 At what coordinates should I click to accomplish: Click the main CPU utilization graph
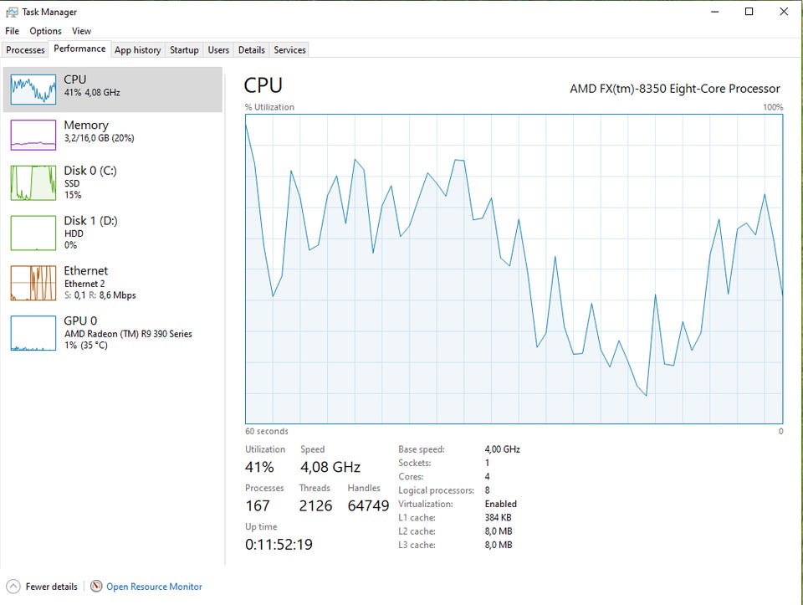pos(514,269)
